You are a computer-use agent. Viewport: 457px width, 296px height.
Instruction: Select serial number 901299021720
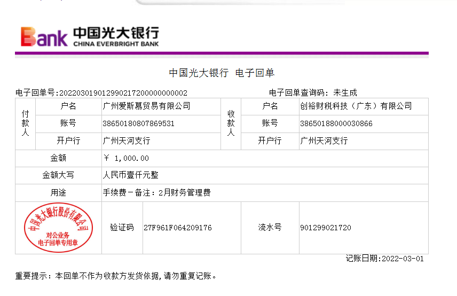click(326, 228)
